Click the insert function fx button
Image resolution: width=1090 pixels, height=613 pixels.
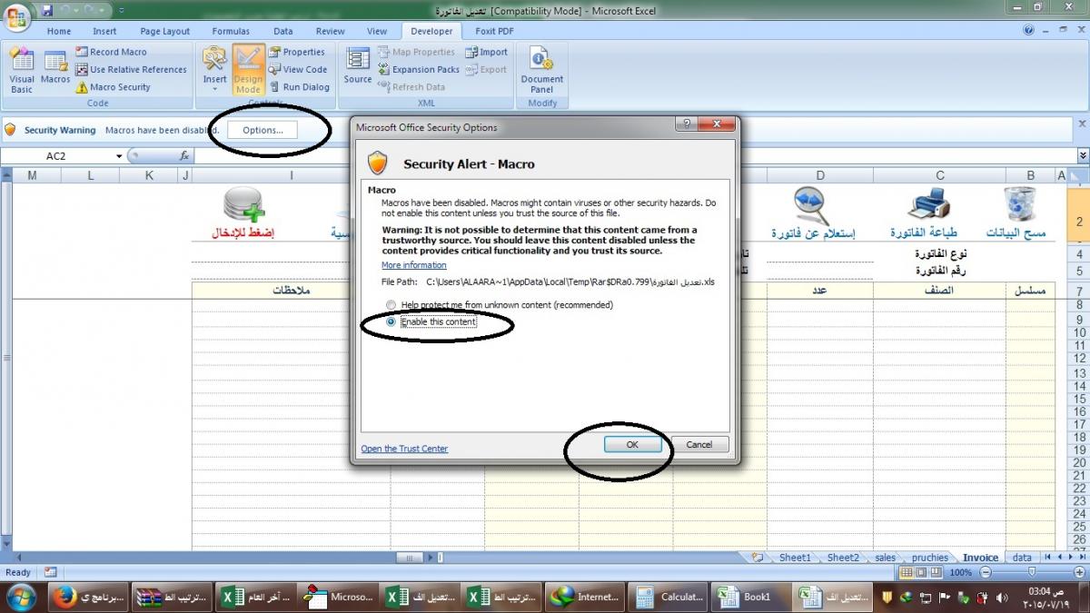(x=184, y=156)
